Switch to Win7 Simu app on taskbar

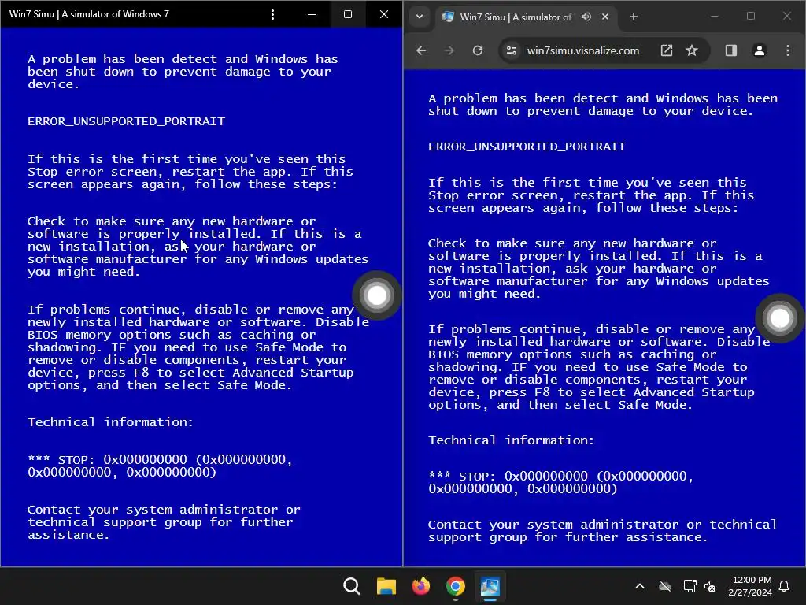[x=490, y=586]
